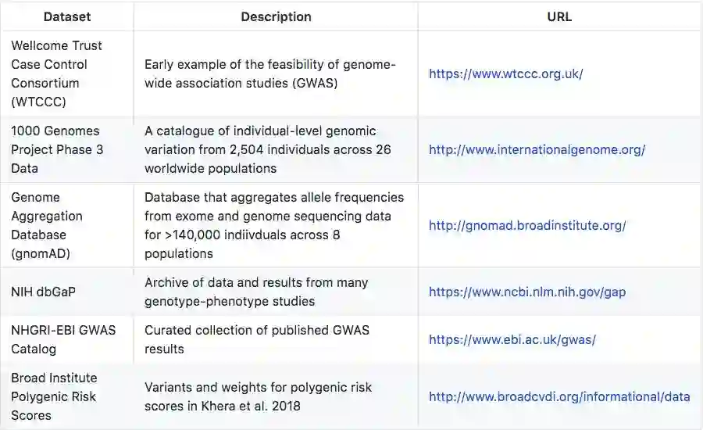Click the Description column header
Screen dimensions: 703x430
(x=276, y=16)
